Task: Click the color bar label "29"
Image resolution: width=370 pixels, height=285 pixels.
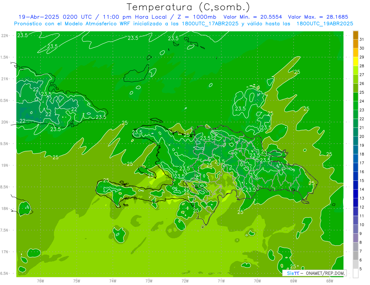Action: tap(362, 57)
